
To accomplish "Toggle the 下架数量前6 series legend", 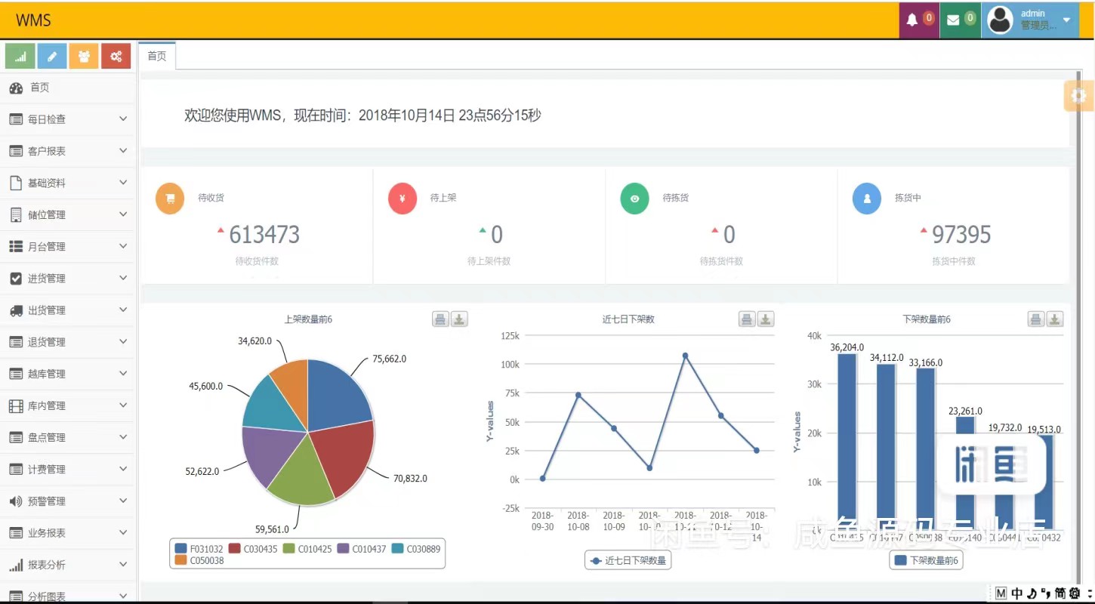I will 926,561.
